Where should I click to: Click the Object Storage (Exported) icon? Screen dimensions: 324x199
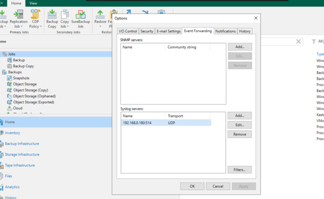point(9,102)
